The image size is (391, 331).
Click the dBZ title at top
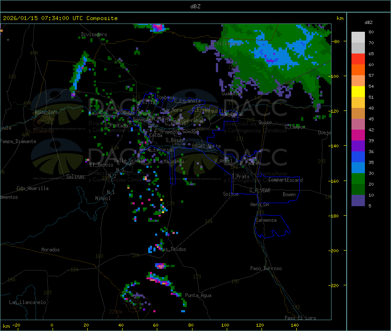[195, 7]
